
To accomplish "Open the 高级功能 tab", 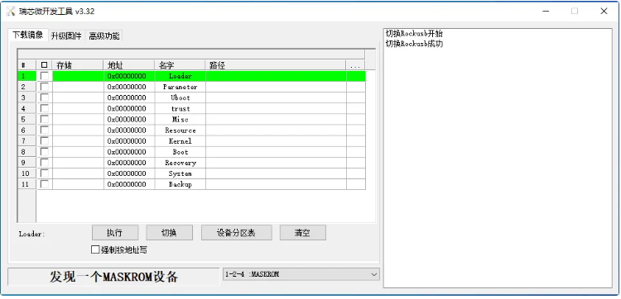I will 103,36.
